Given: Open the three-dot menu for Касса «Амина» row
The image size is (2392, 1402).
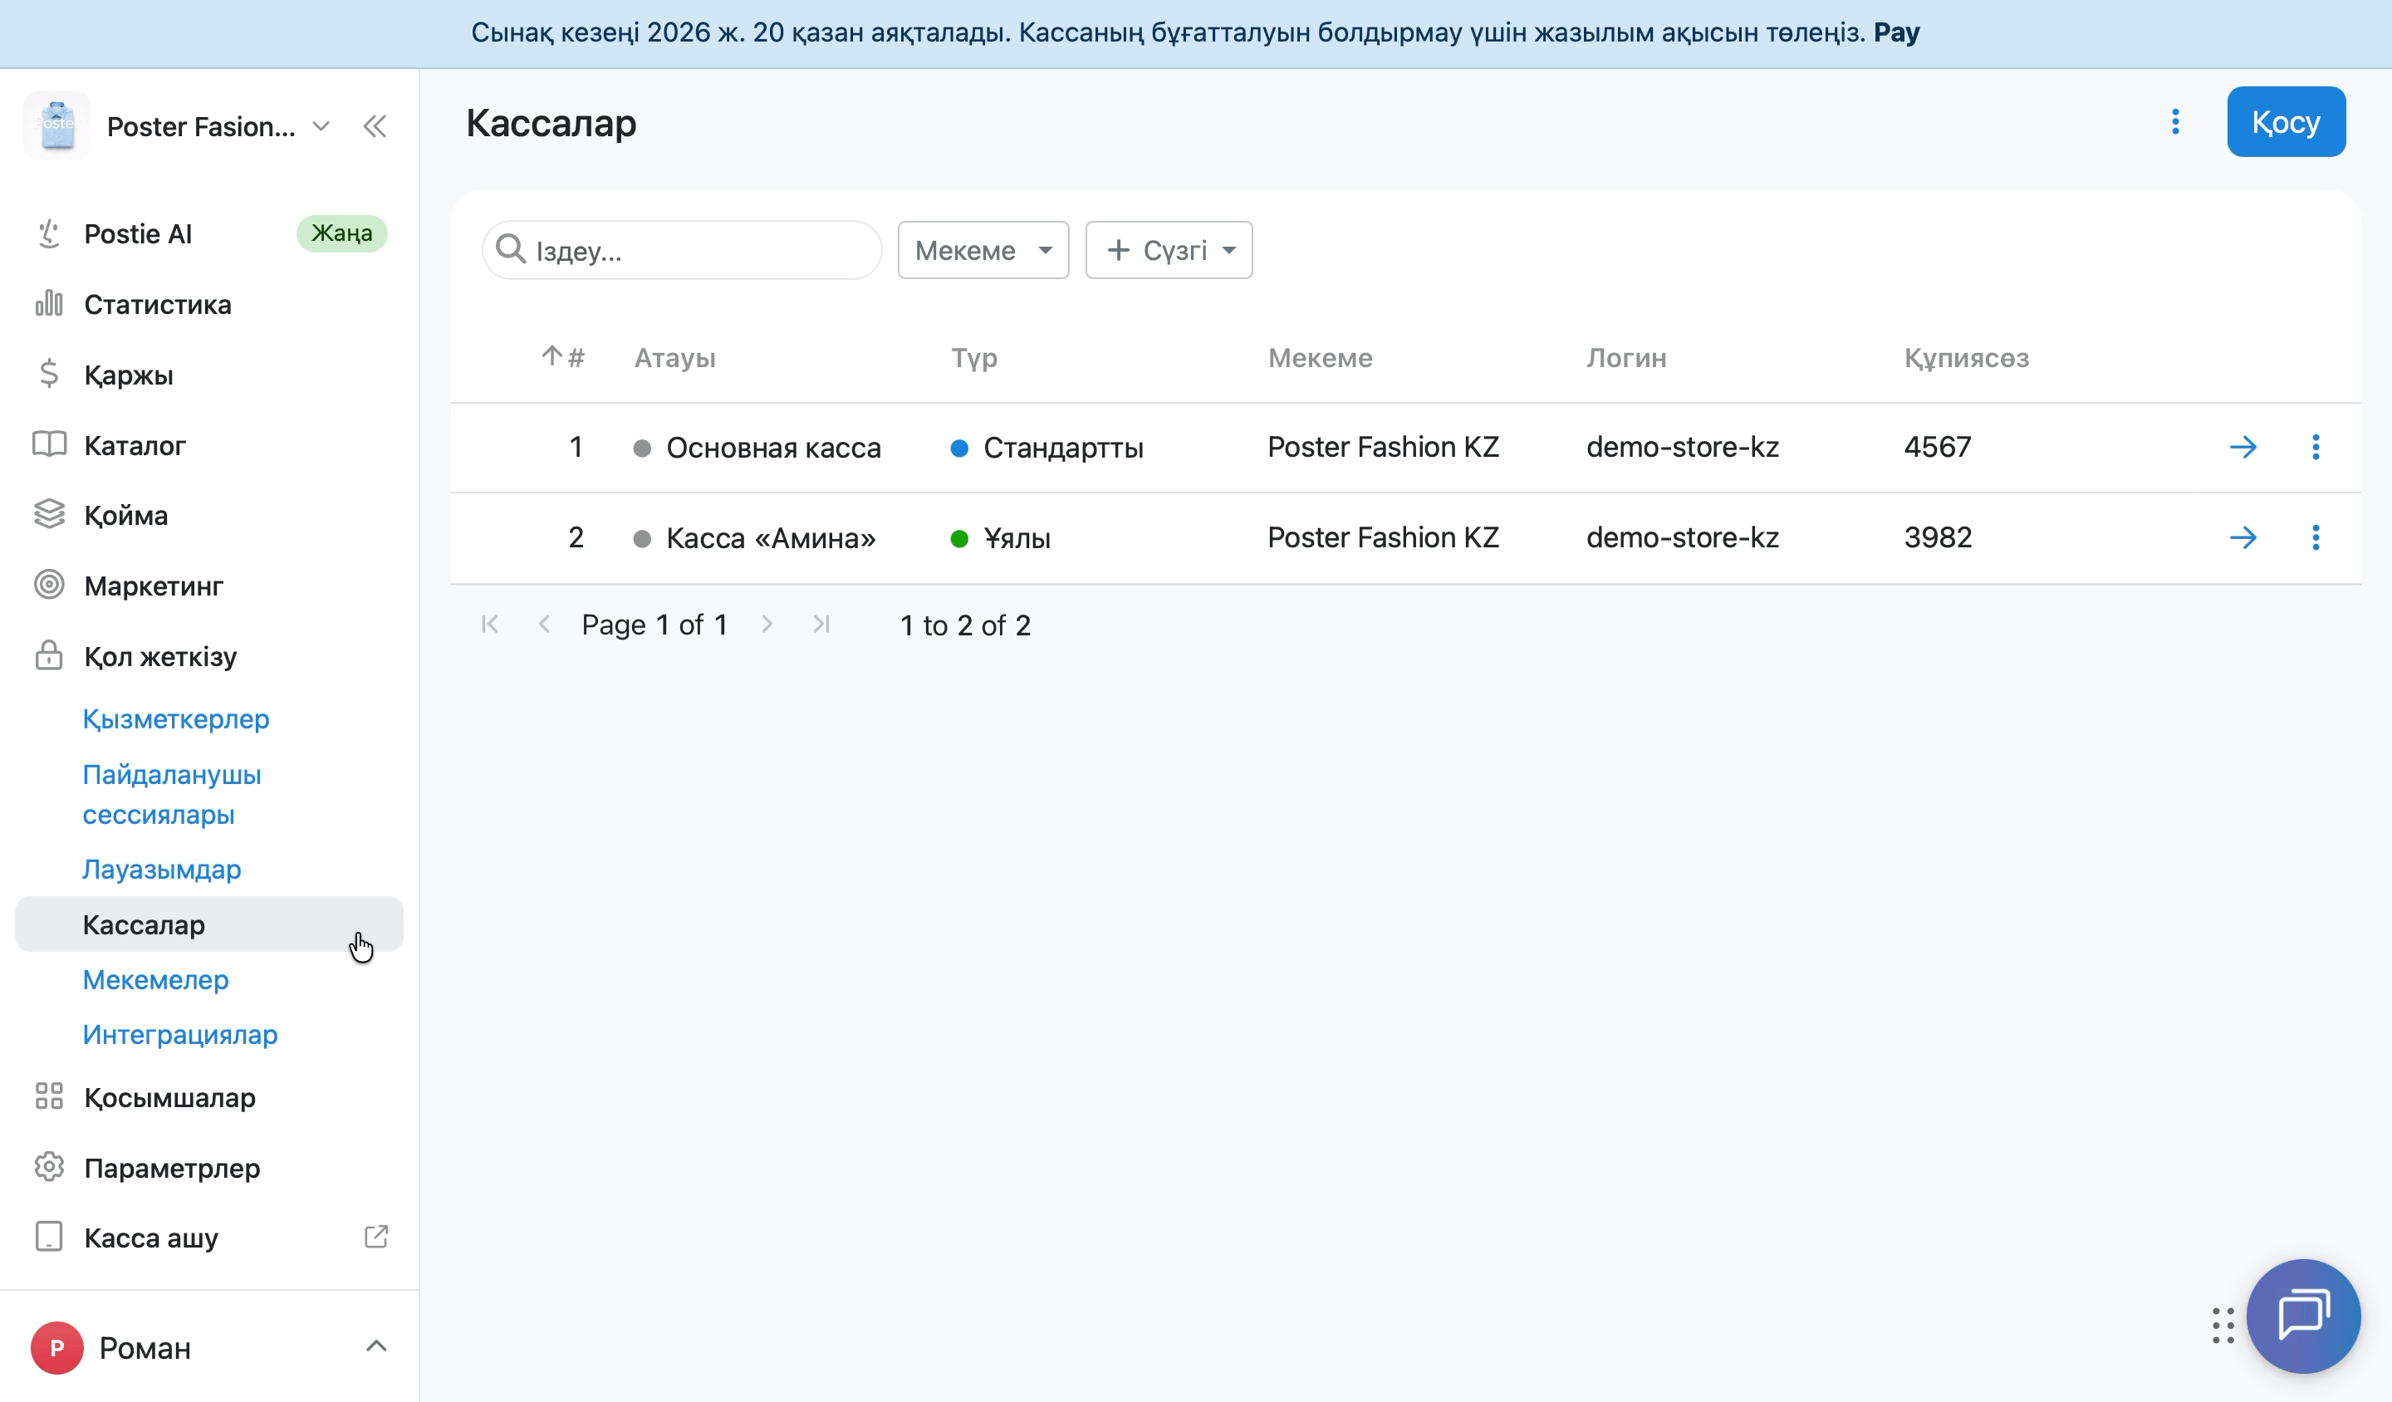Looking at the screenshot, I should pos(2315,538).
